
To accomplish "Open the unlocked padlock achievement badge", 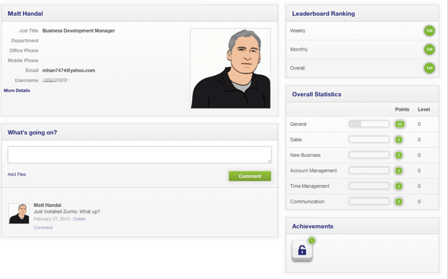I will coord(302,250).
